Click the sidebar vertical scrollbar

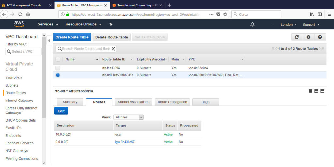44,78
